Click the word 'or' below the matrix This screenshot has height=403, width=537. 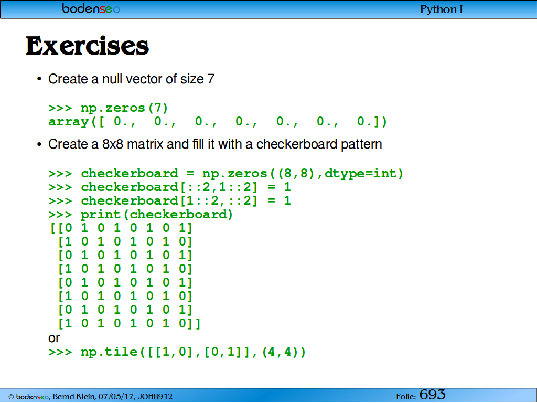(54, 338)
